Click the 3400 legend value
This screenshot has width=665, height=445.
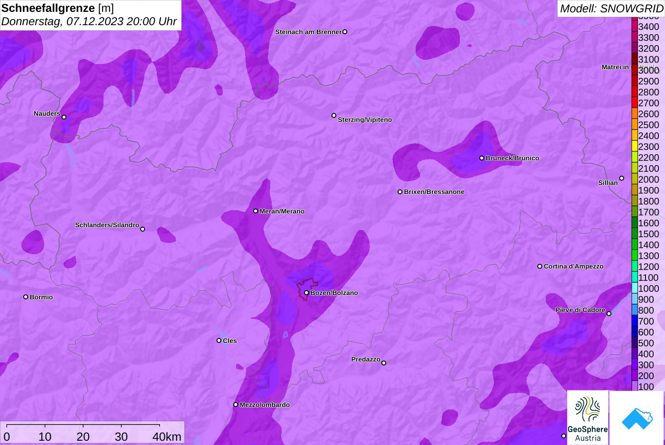click(x=648, y=27)
